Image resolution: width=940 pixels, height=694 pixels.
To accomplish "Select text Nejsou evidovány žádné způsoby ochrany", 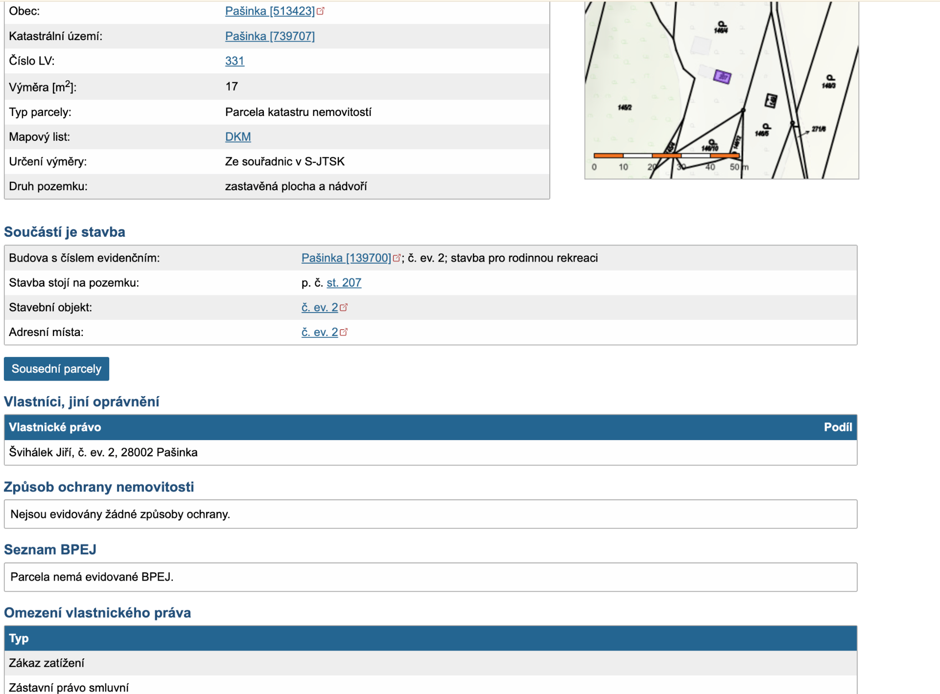I will (x=120, y=515).
